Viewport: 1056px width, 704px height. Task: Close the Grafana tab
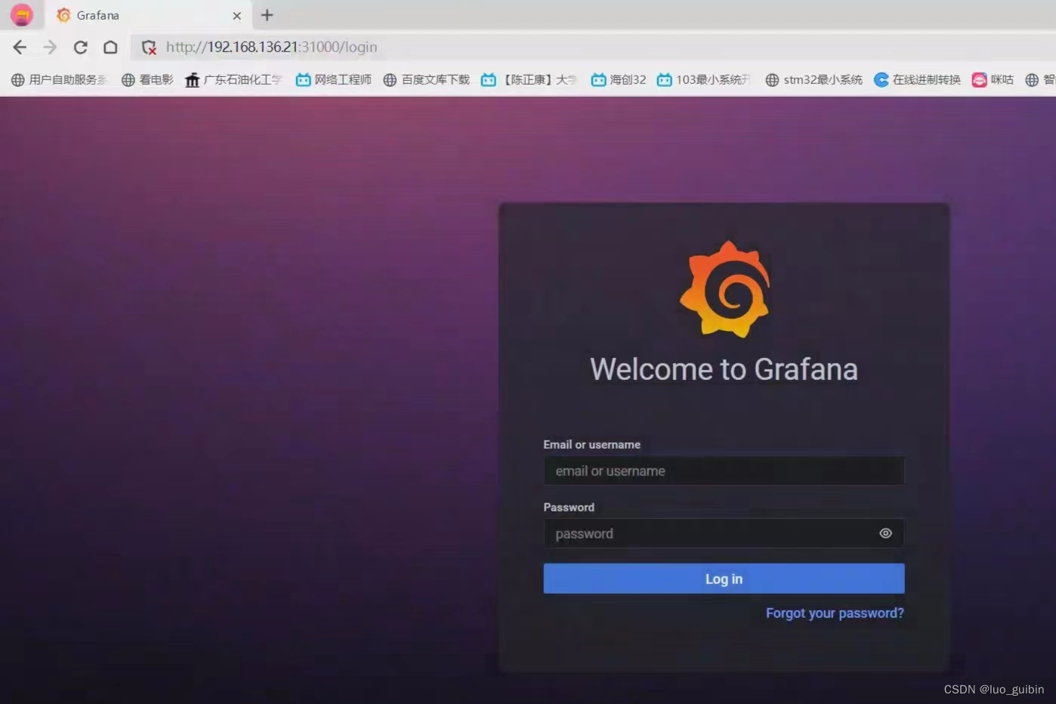(236, 15)
